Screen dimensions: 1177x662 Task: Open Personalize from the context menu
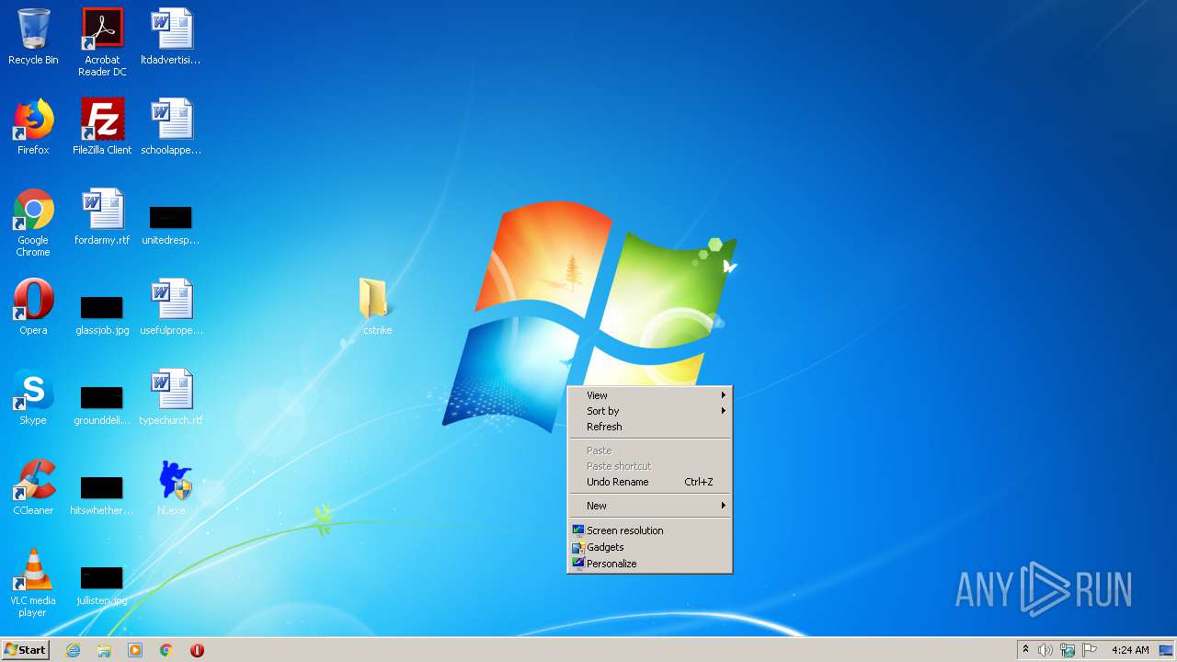pos(650,564)
